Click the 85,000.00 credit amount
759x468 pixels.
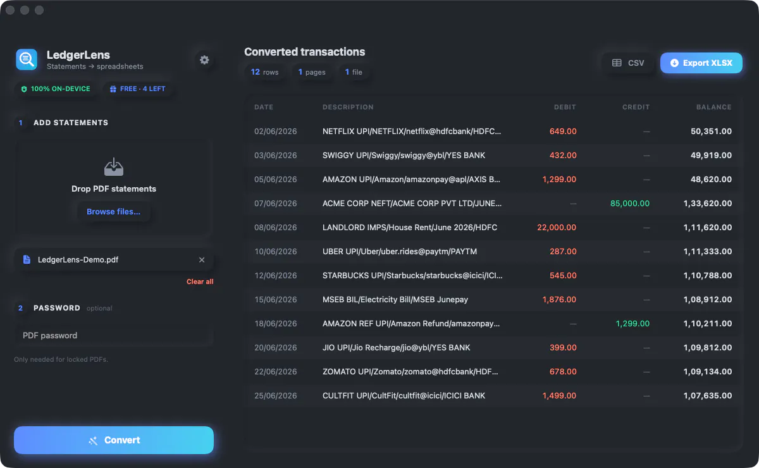coord(630,204)
